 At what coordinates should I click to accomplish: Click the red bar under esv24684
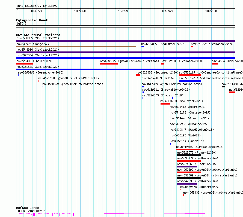215,64
